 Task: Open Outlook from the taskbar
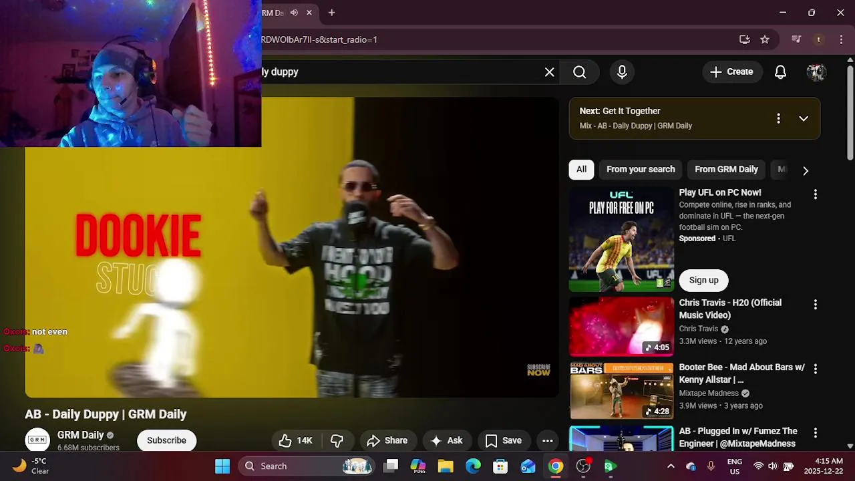528,466
